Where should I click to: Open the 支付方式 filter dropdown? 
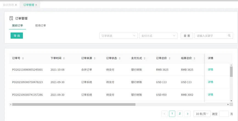pyautogui.click(x=158, y=36)
